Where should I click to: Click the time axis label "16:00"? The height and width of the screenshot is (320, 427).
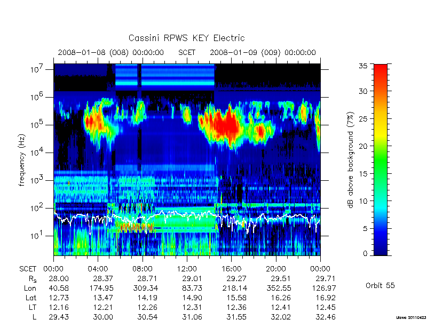(x=231, y=269)
